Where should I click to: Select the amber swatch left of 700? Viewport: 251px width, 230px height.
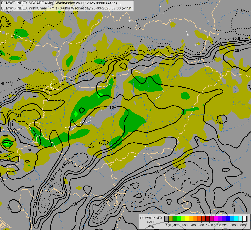coord(191,218)
